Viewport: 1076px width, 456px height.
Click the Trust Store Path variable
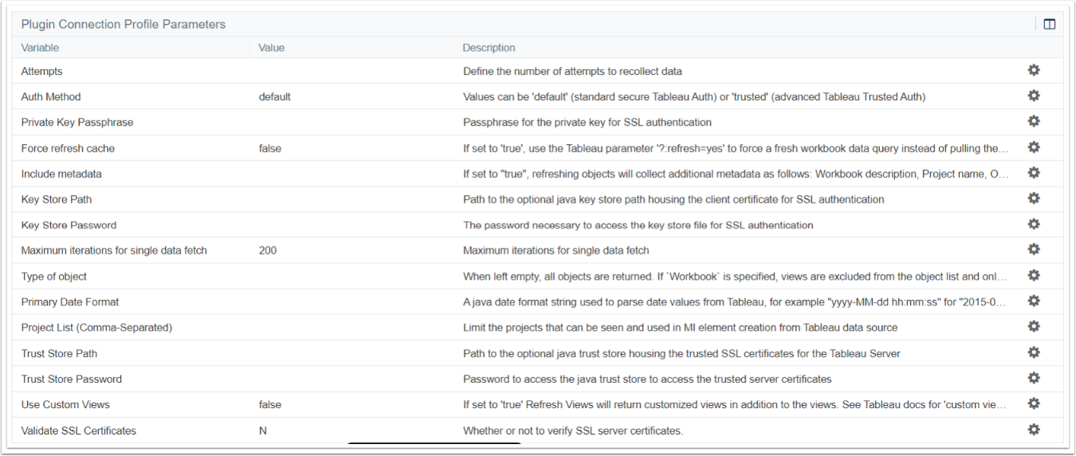coord(59,353)
